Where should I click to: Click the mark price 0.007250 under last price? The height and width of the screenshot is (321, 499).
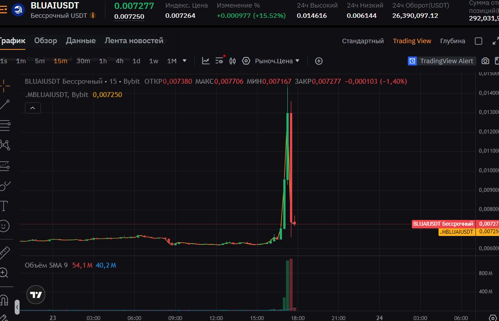point(129,16)
